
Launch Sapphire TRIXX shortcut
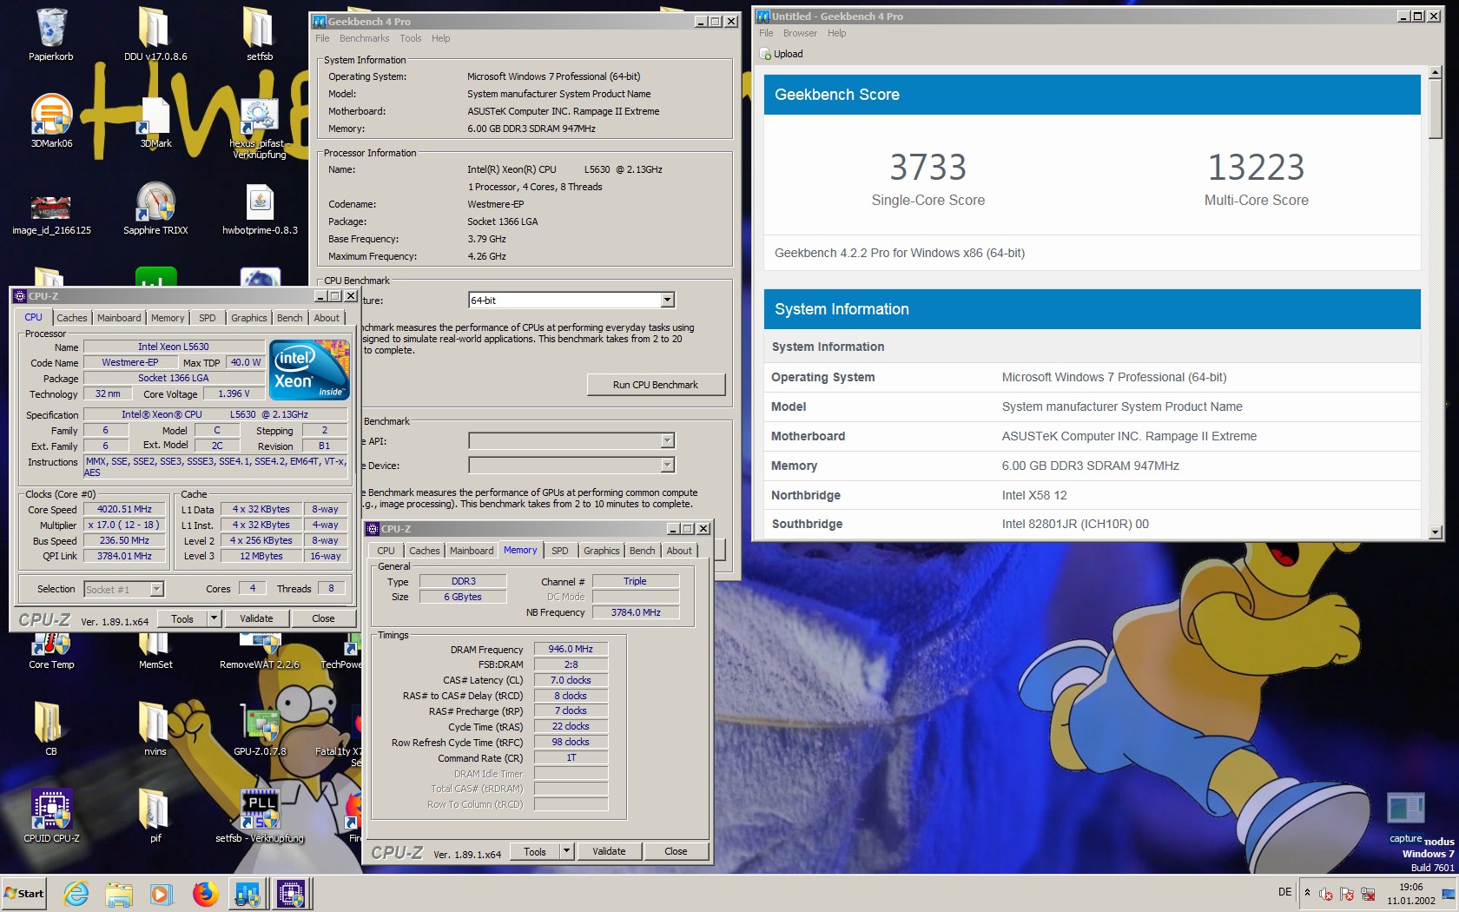(155, 208)
